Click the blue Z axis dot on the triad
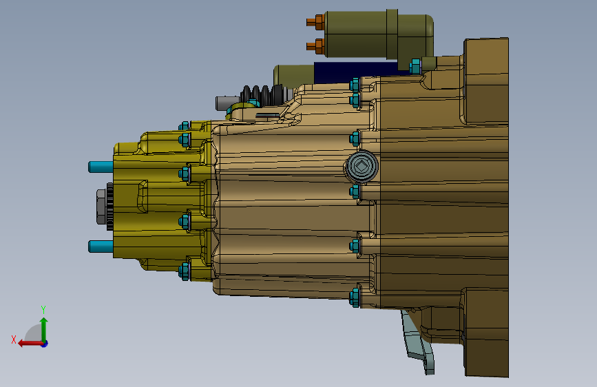The image size is (597, 387). (45, 344)
